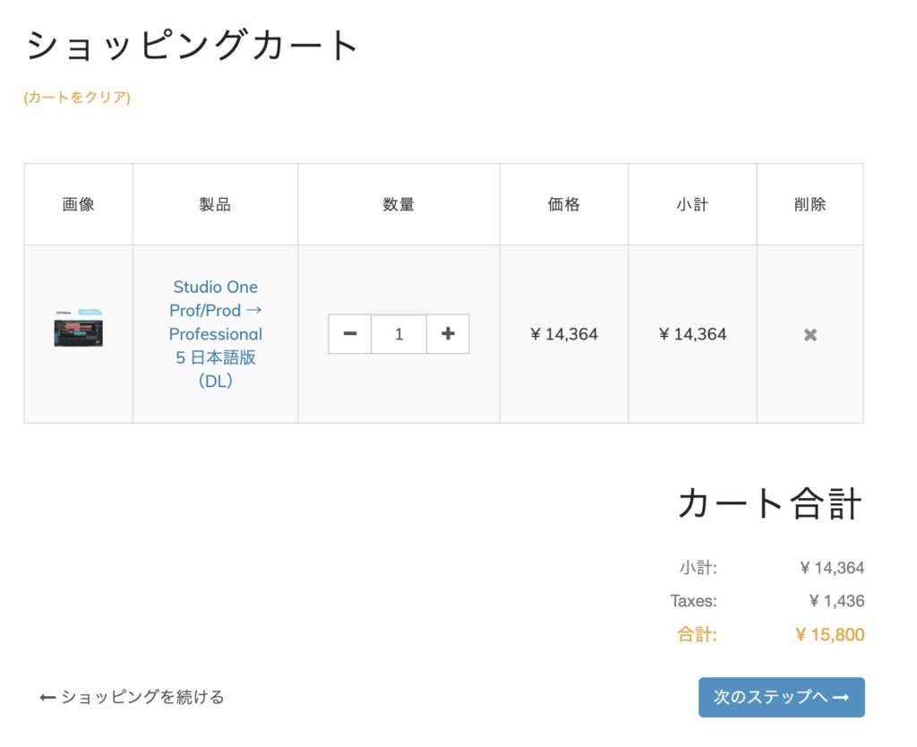Screen dimensions: 917x747
Task: Focus the quantity input field
Action: [399, 334]
